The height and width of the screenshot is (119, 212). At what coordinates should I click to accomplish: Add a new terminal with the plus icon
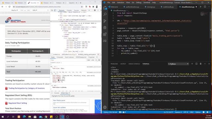(192, 64)
